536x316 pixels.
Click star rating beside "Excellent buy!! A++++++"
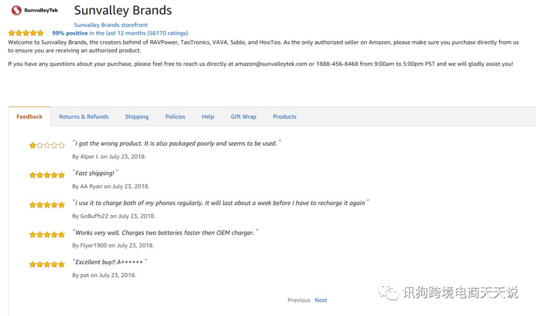click(x=47, y=264)
